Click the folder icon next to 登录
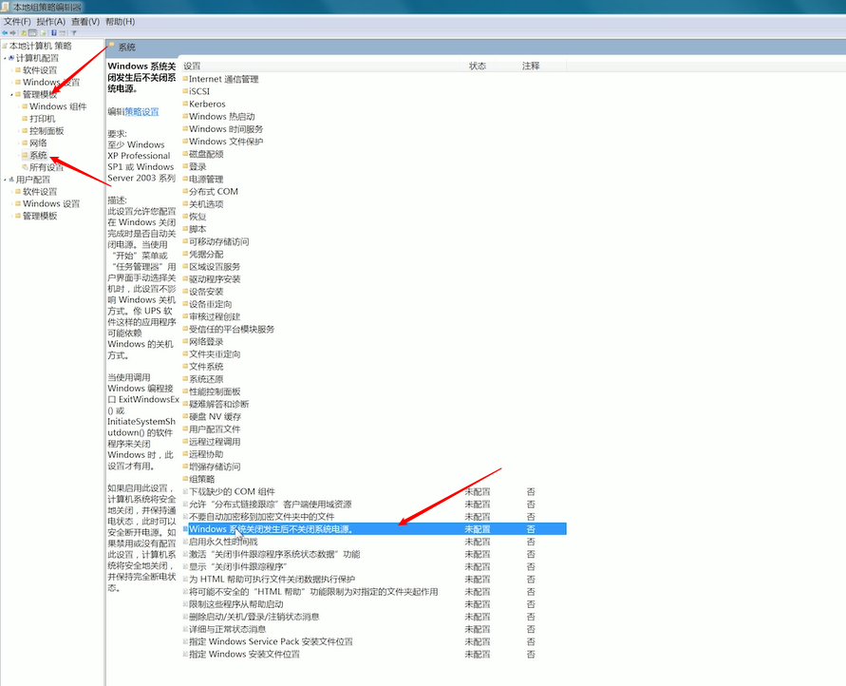Viewport: 846px width, 686px height. coord(185,166)
